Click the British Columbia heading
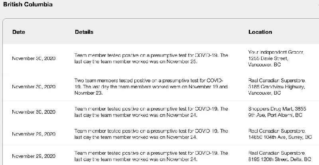Viewport: 319px width, 165px height. 28,4
